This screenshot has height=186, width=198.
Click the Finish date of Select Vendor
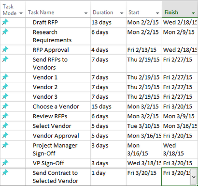[x=180, y=126]
